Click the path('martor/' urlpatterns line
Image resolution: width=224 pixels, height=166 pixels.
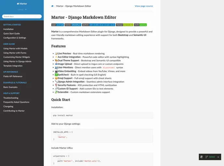tap(79, 161)
